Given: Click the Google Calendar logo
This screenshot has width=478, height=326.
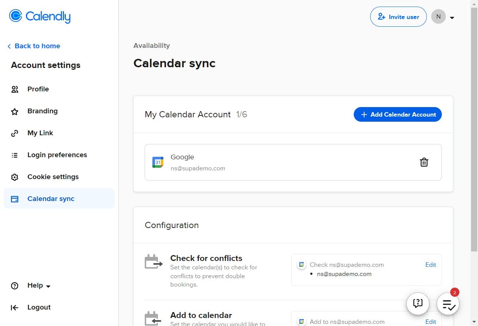Looking at the screenshot, I should [x=158, y=162].
